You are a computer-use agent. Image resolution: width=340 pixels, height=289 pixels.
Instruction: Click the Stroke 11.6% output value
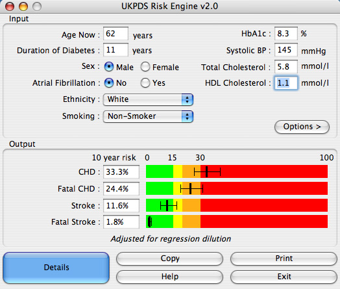click(x=121, y=205)
